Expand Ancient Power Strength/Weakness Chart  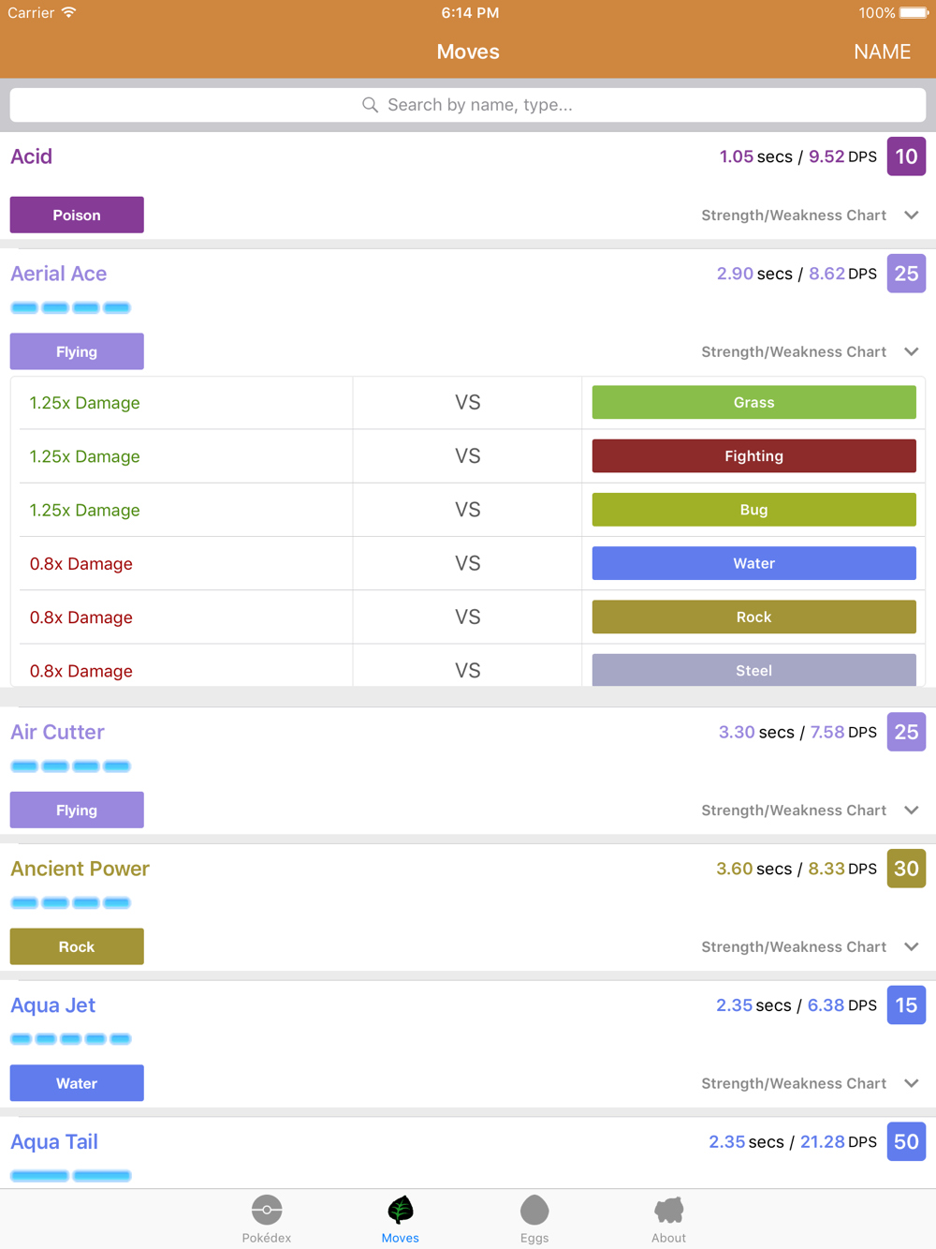pyautogui.click(x=912, y=947)
